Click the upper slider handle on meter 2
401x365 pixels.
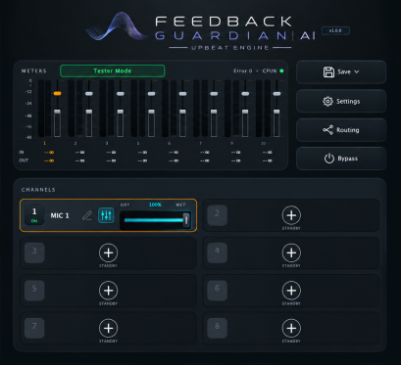coord(89,94)
